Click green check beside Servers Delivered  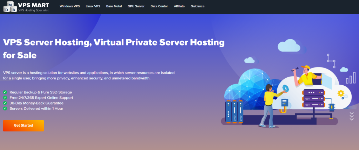point(5,108)
